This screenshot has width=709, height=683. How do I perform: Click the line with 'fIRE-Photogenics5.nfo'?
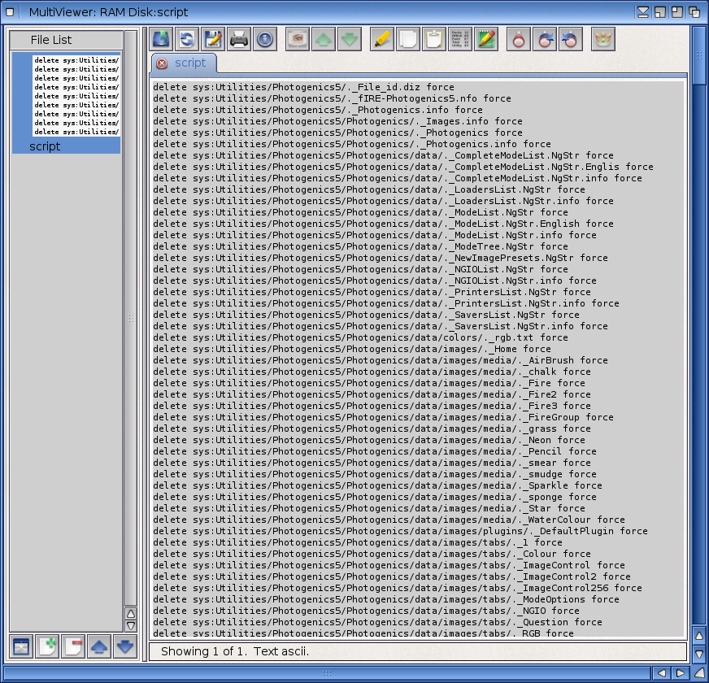coord(332,98)
